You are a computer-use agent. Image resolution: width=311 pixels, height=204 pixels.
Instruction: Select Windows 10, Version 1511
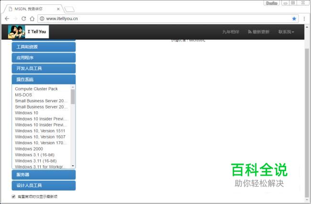(x=40, y=131)
